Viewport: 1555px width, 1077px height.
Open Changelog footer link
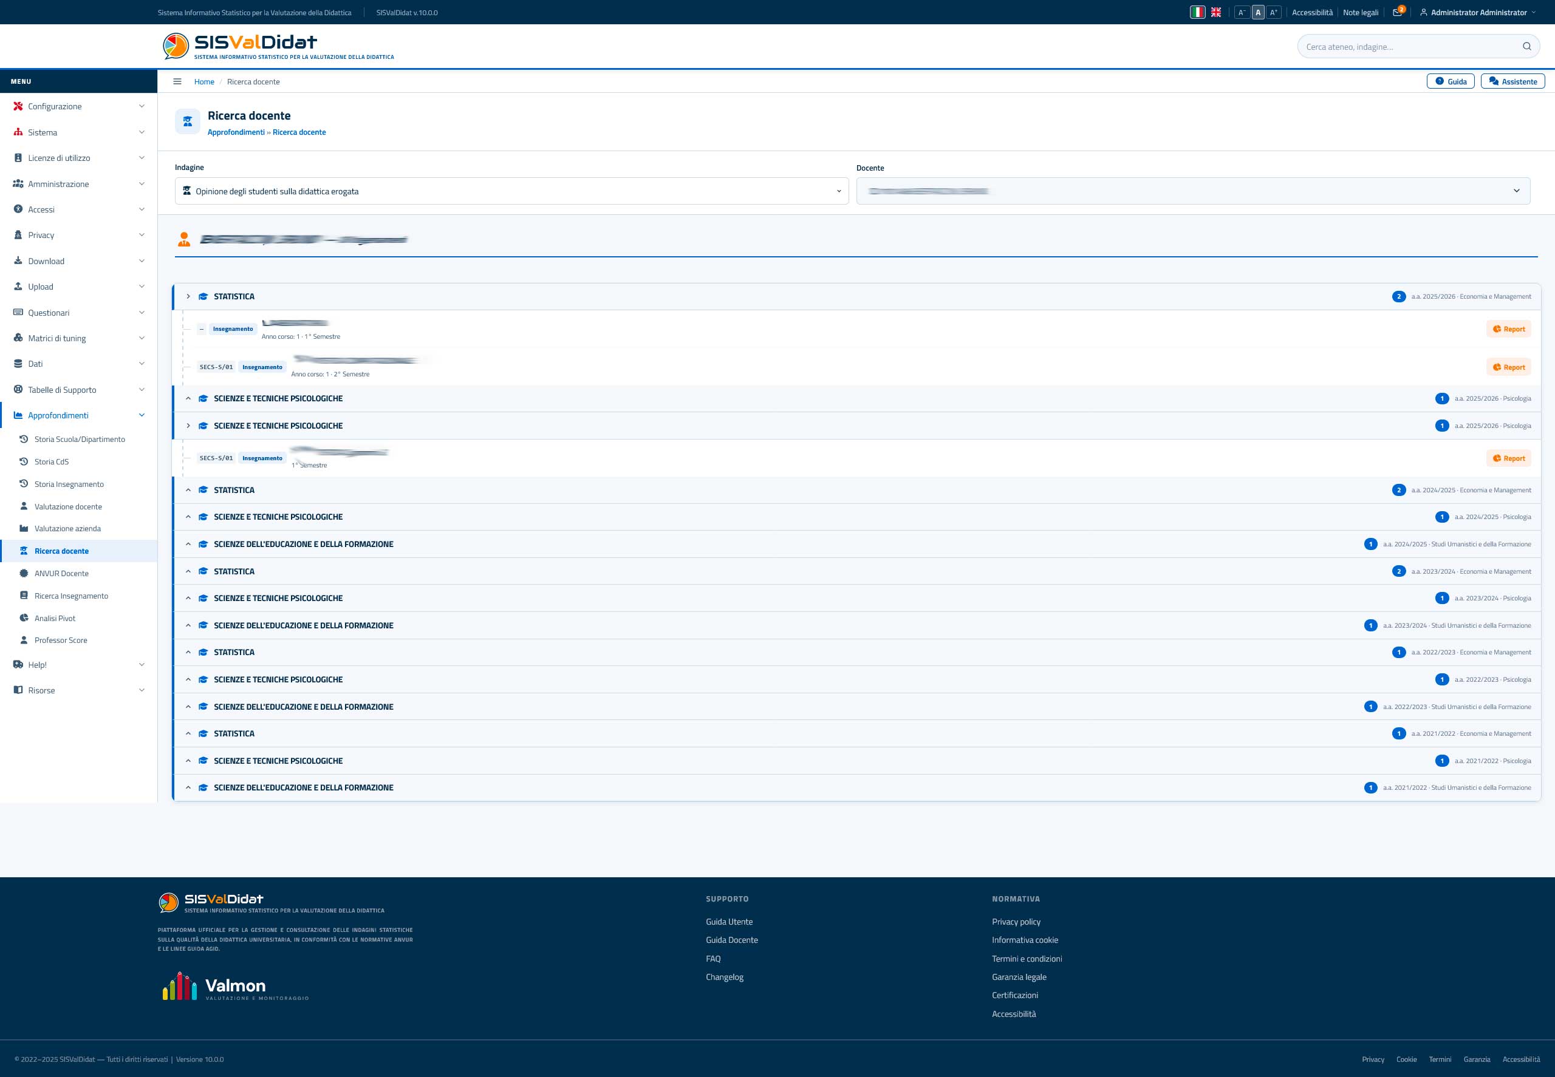(x=725, y=977)
